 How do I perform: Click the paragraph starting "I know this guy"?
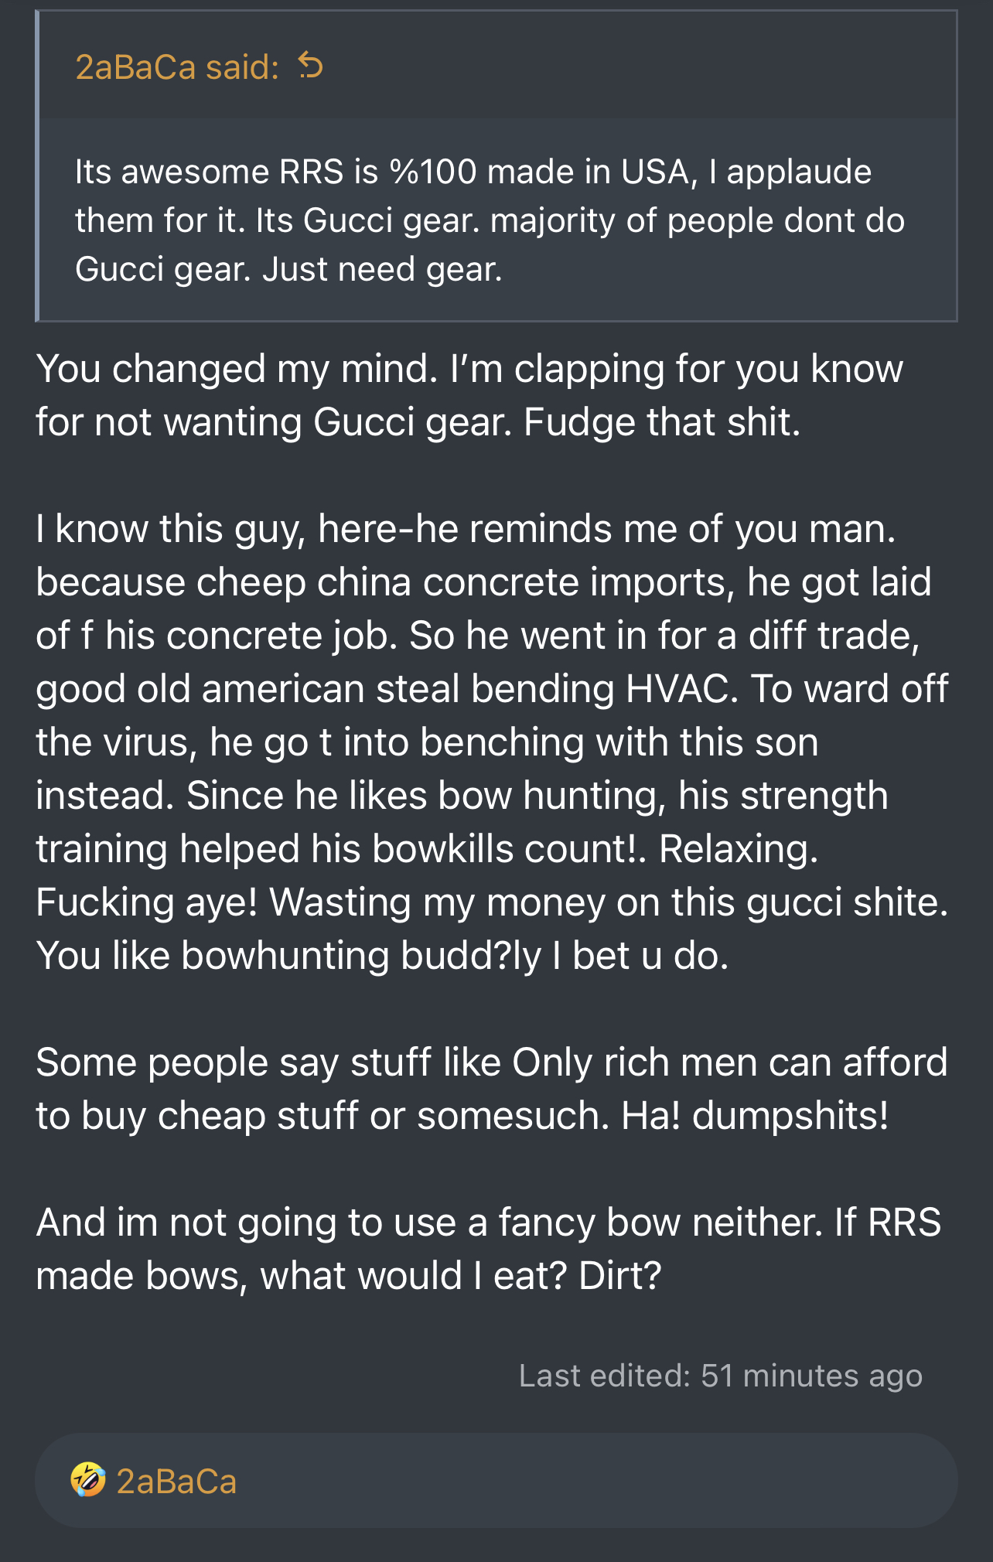tap(492, 742)
